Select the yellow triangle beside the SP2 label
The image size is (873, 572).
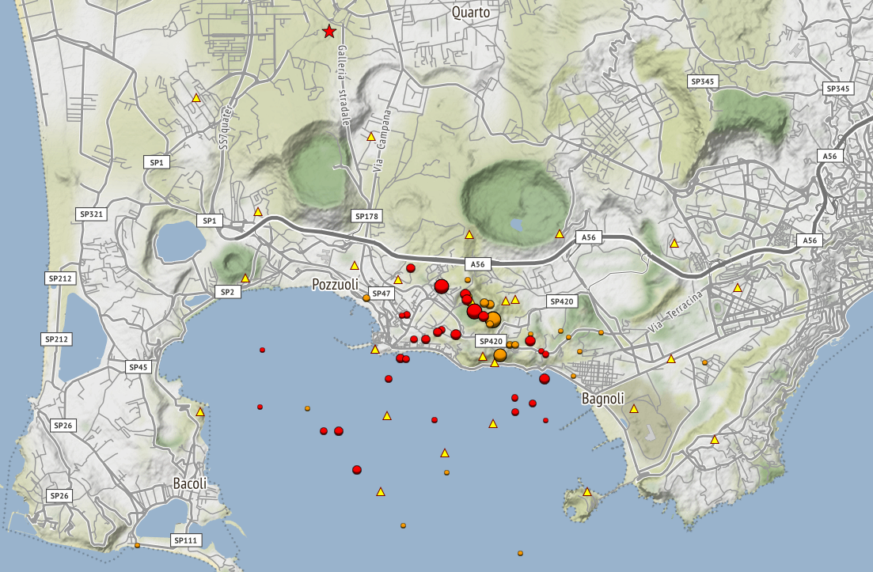click(245, 278)
